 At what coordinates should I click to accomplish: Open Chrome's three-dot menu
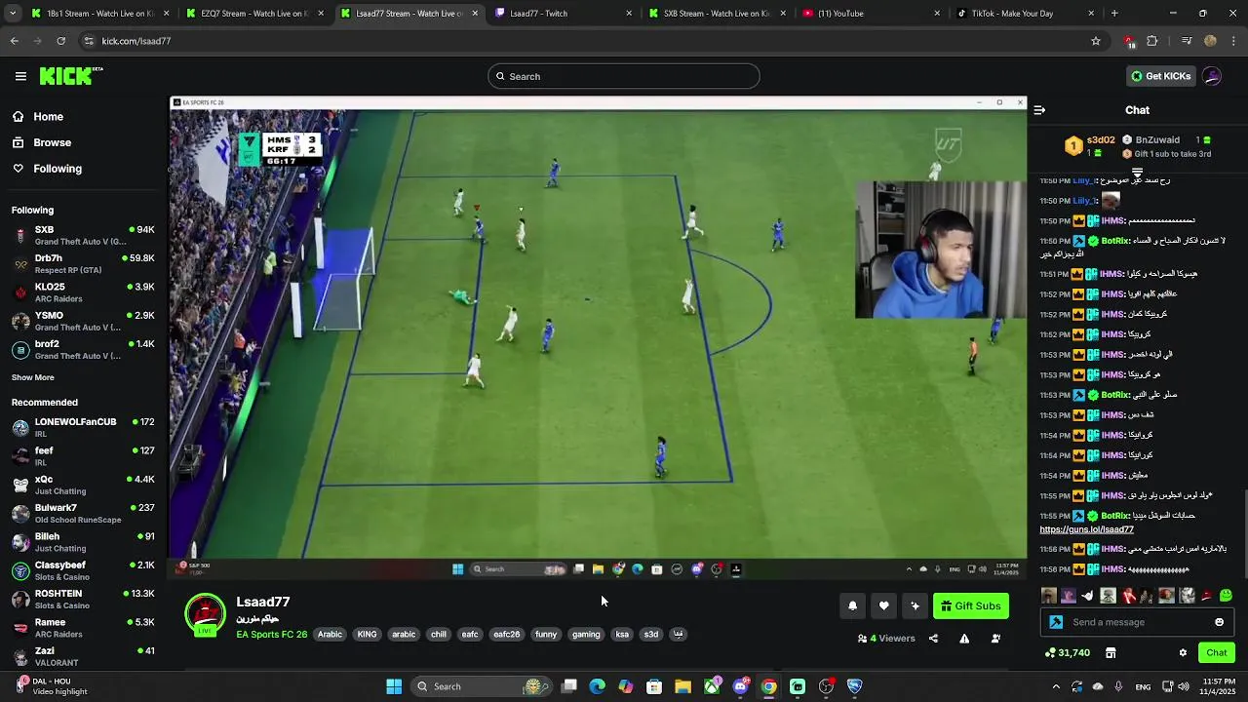coord(1233,41)
